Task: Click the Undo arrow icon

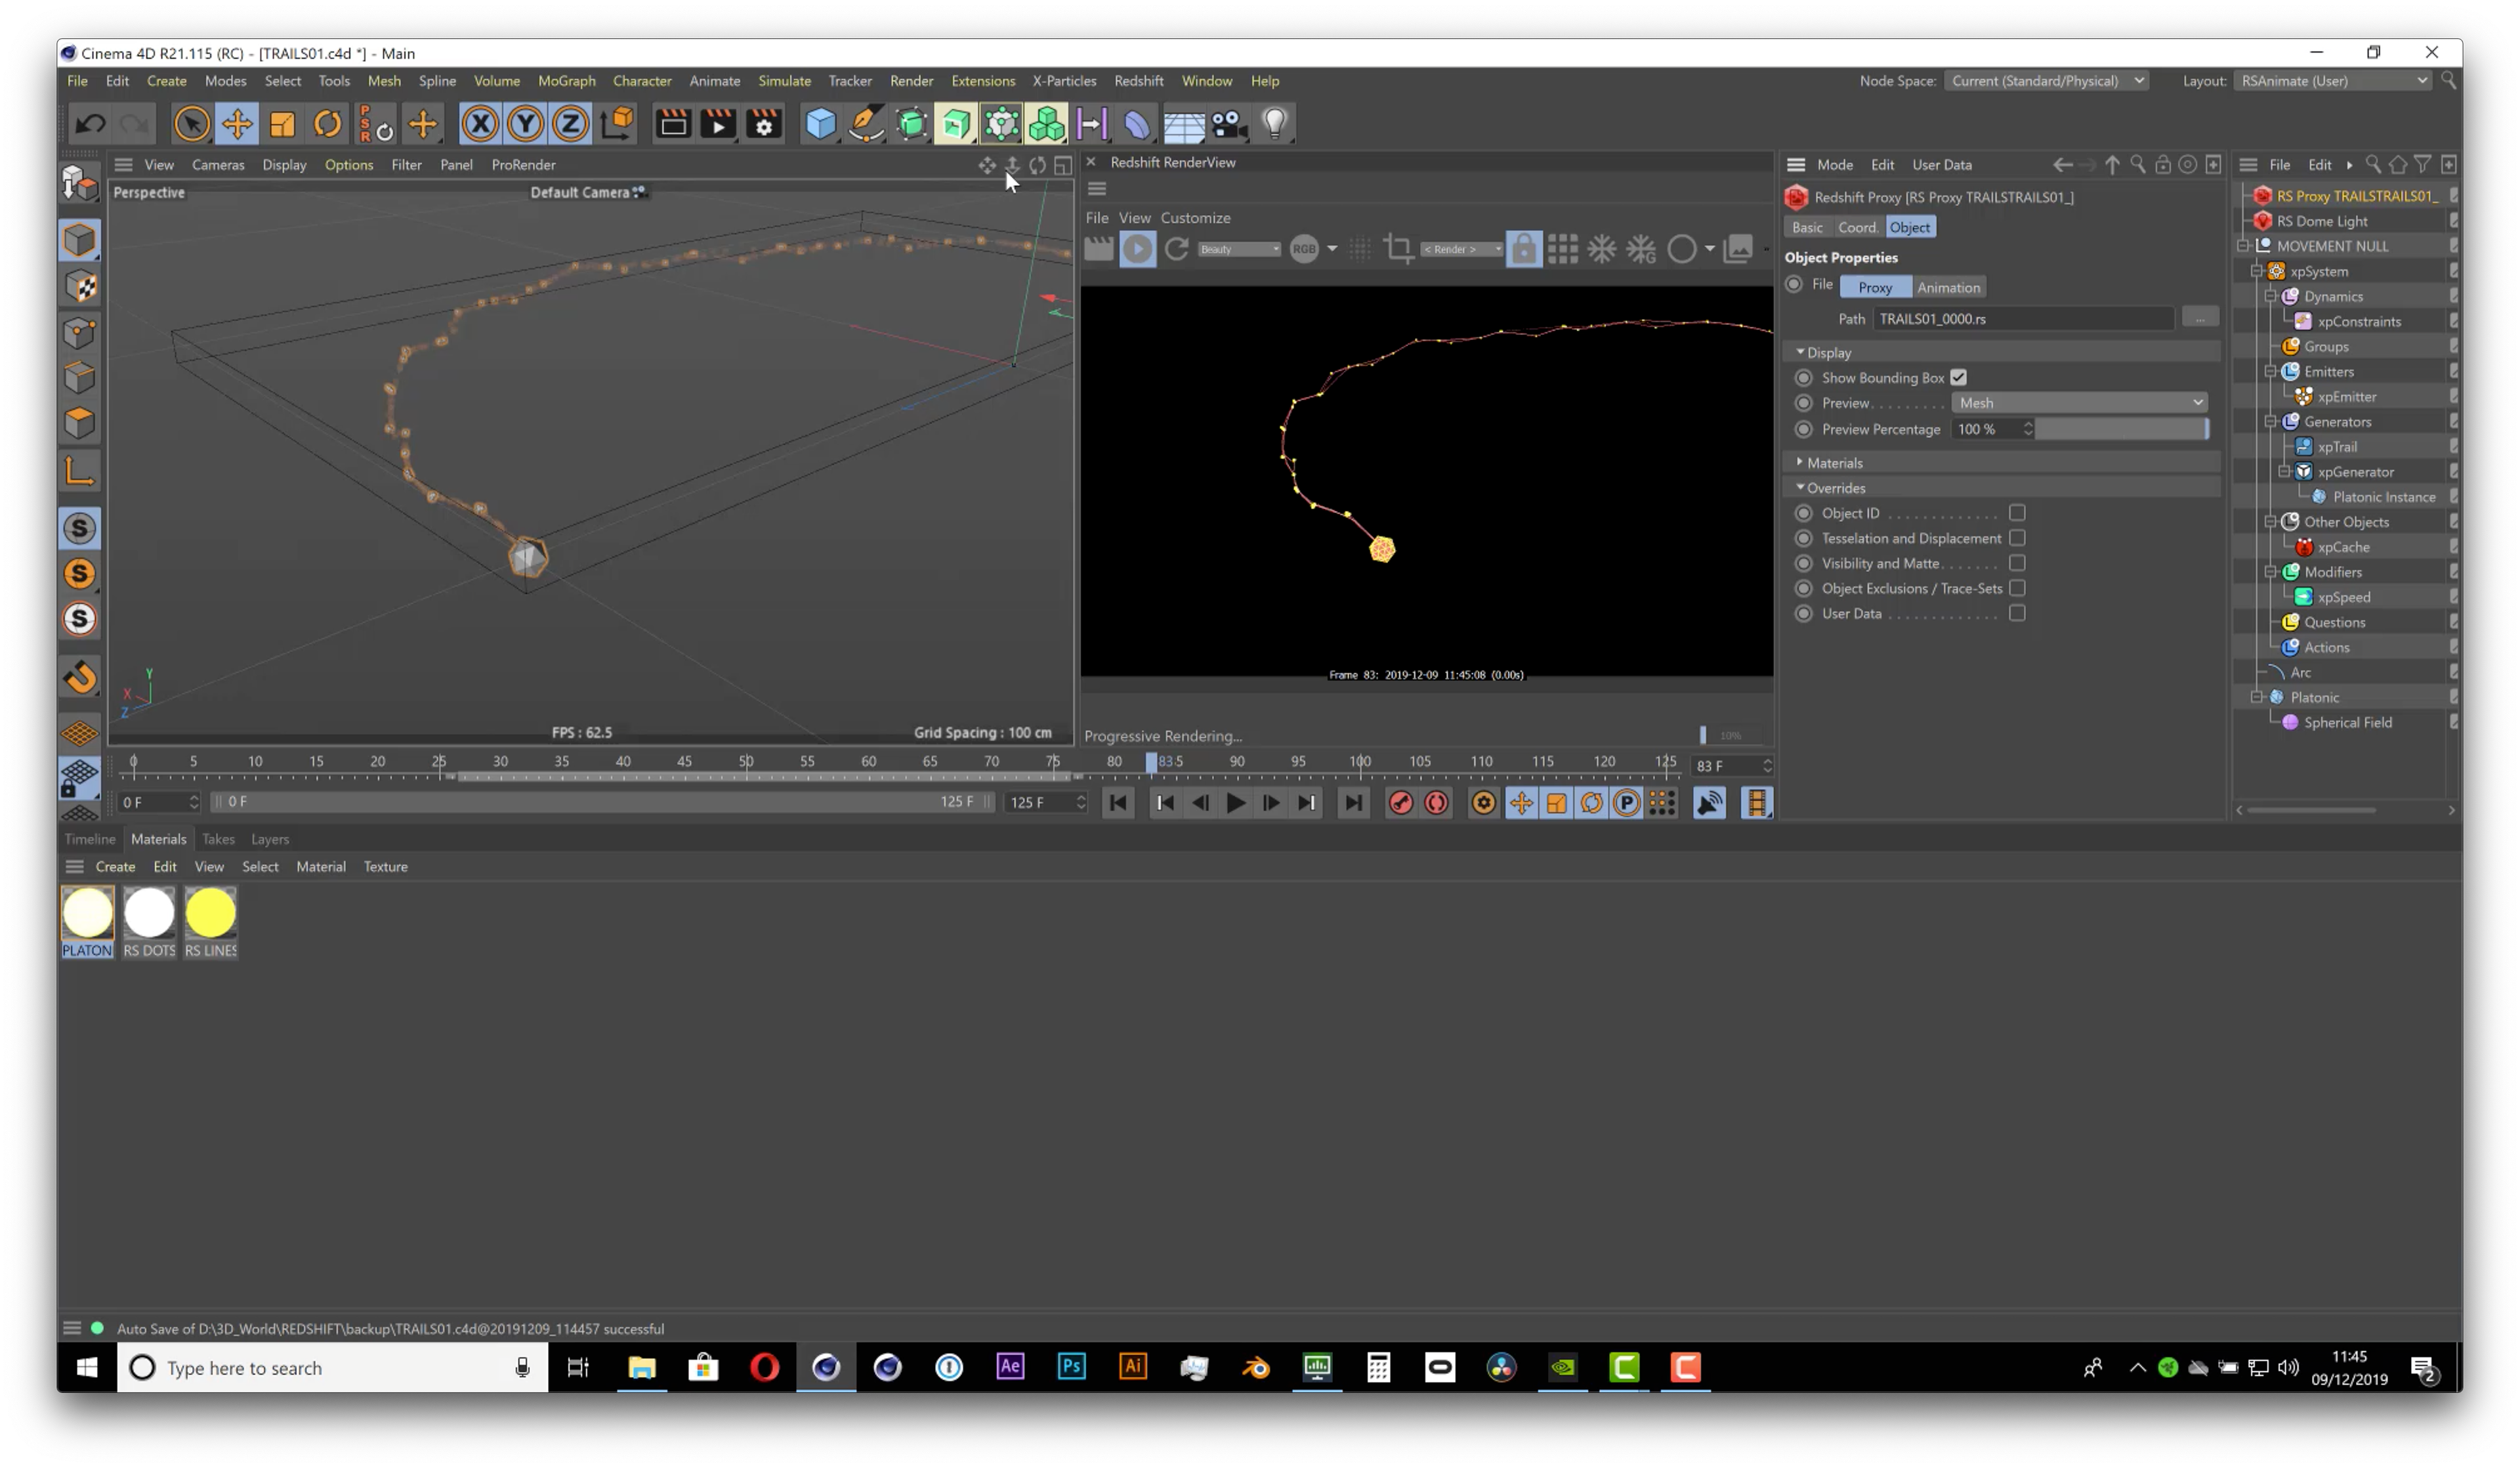Action: (x=90, y=124)
